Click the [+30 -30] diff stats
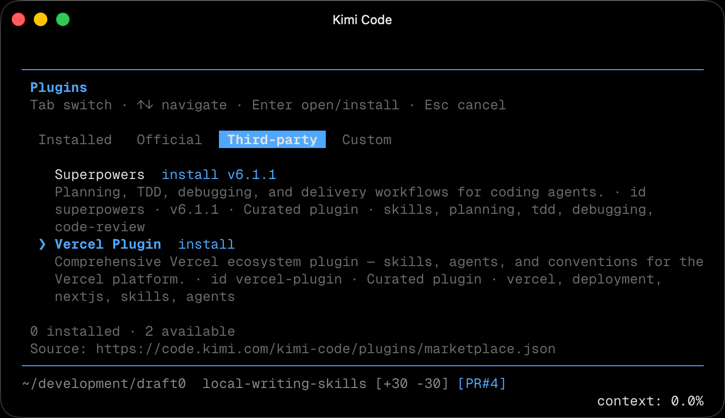This screenshot has width=725, height=418. click(x=412, y=384)
